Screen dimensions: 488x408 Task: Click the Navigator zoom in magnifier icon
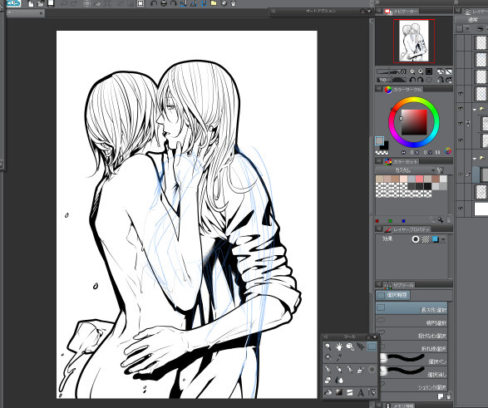(420, 71)
